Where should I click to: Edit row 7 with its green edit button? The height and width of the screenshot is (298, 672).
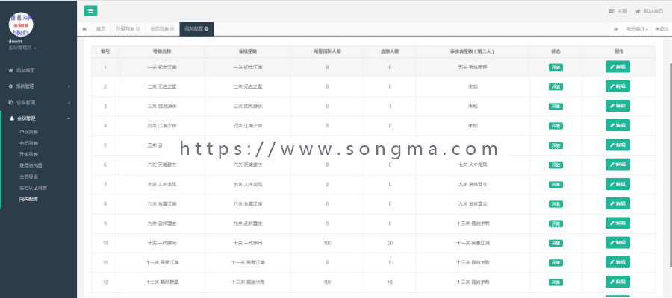point(617,184)
